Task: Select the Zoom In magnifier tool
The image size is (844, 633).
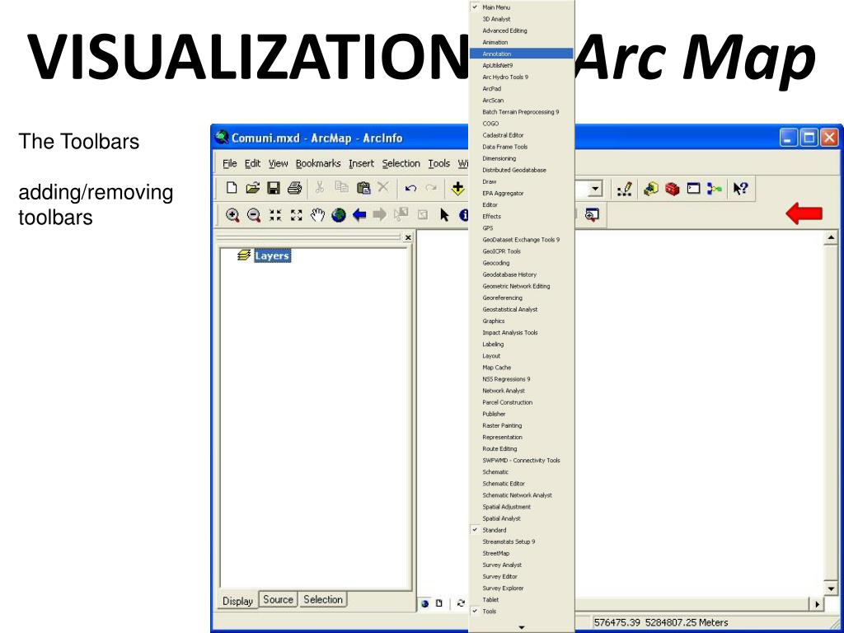Action: tap(232, 215)
